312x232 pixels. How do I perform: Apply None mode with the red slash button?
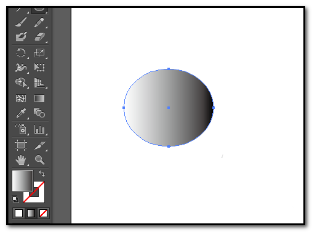point(43,213)
